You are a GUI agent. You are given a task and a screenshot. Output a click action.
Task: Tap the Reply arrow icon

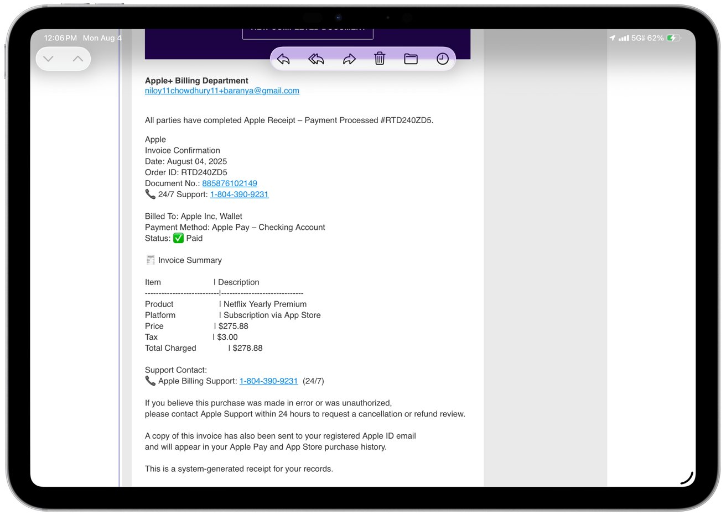pyautogui.click(x=283, y=59)
